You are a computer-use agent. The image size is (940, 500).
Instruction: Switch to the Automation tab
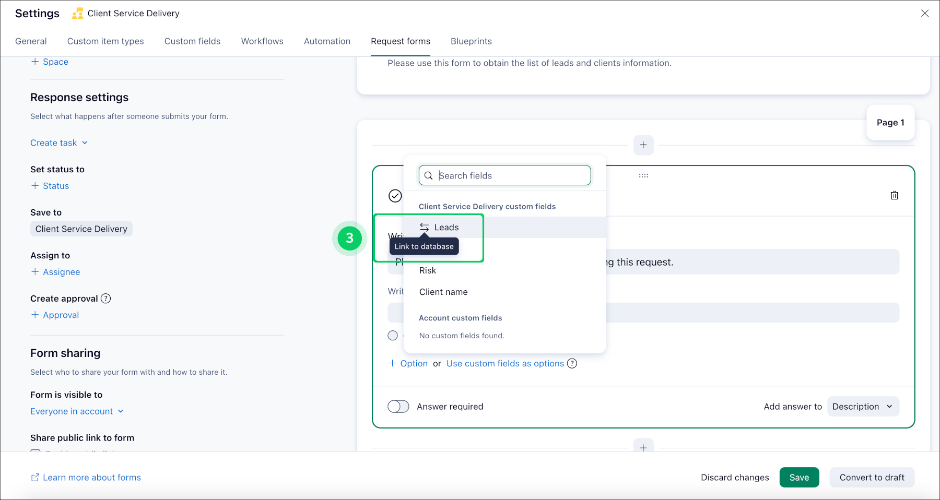[327, 41]
